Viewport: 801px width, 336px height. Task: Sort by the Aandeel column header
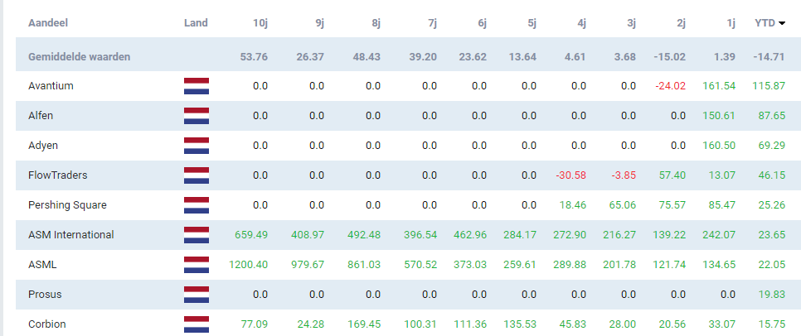48,23
